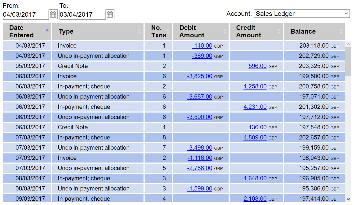Open the From date calendar picker icon

click(x=53, y=15)
